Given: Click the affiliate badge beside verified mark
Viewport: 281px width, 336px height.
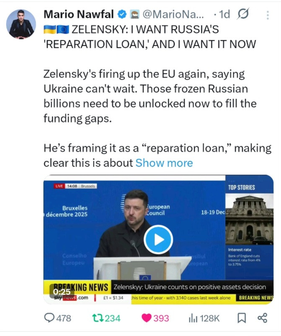Looking at the screenshot, I should (135, 15).
